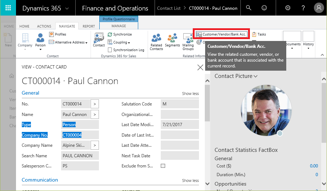327x191 pixels.
Task: Switch to the ACTIONS ribbon tab
Action: click(44, 26)
